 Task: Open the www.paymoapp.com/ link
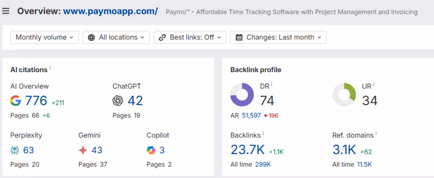[x=110, y=11]
